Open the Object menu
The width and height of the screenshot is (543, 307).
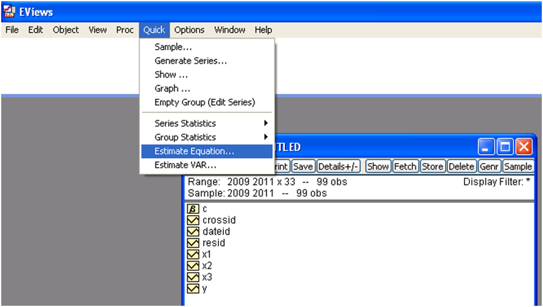tap(66, 30)
